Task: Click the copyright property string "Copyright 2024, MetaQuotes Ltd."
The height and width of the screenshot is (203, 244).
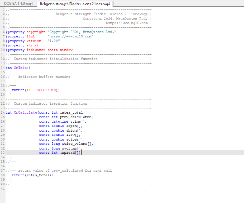Action: [x=82, y=32]
